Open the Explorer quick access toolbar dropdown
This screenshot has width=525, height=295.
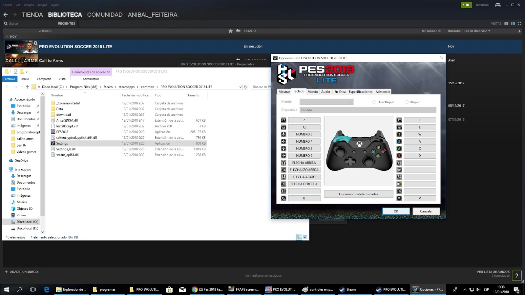27,71
